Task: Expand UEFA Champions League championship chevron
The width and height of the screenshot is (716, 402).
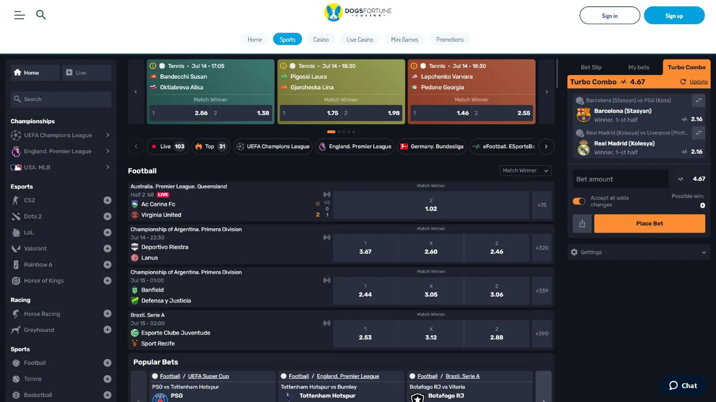Action: (x=108, y=135)
